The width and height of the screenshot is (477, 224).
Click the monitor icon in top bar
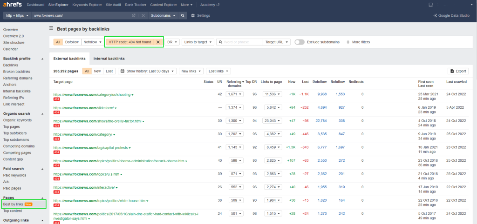tap(430, 5)
